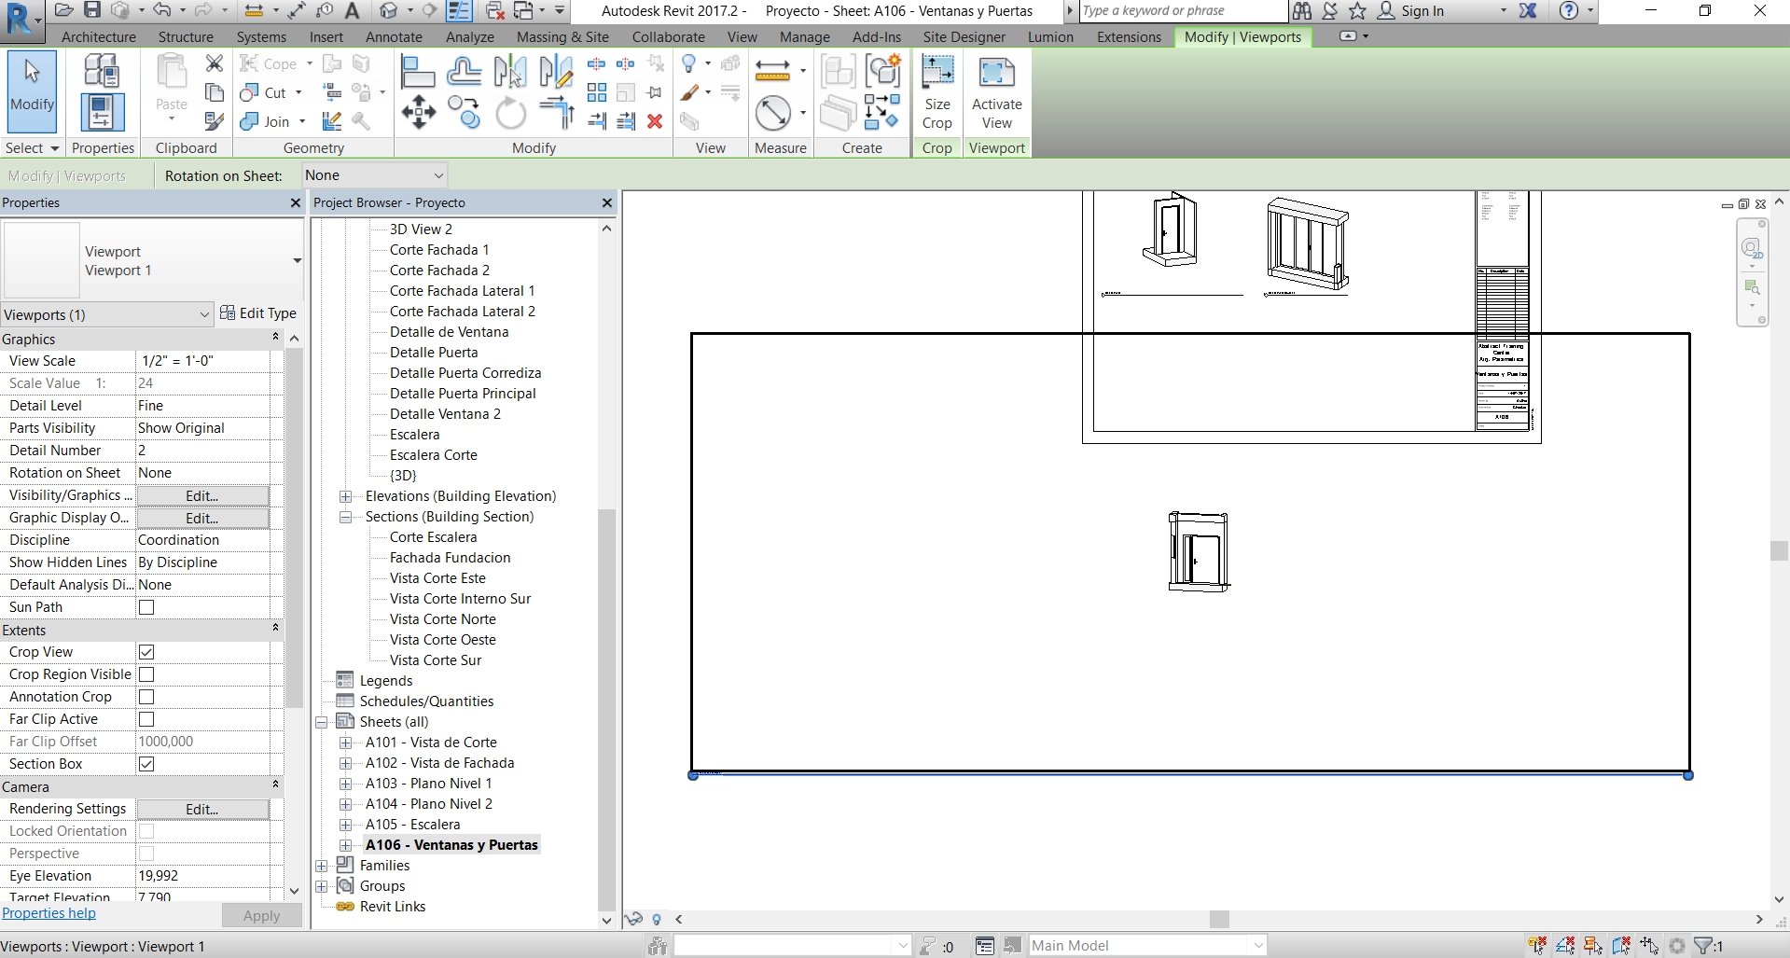Activate the Move tool
This screenshot has width=1790, height=958.
[418, 113]
